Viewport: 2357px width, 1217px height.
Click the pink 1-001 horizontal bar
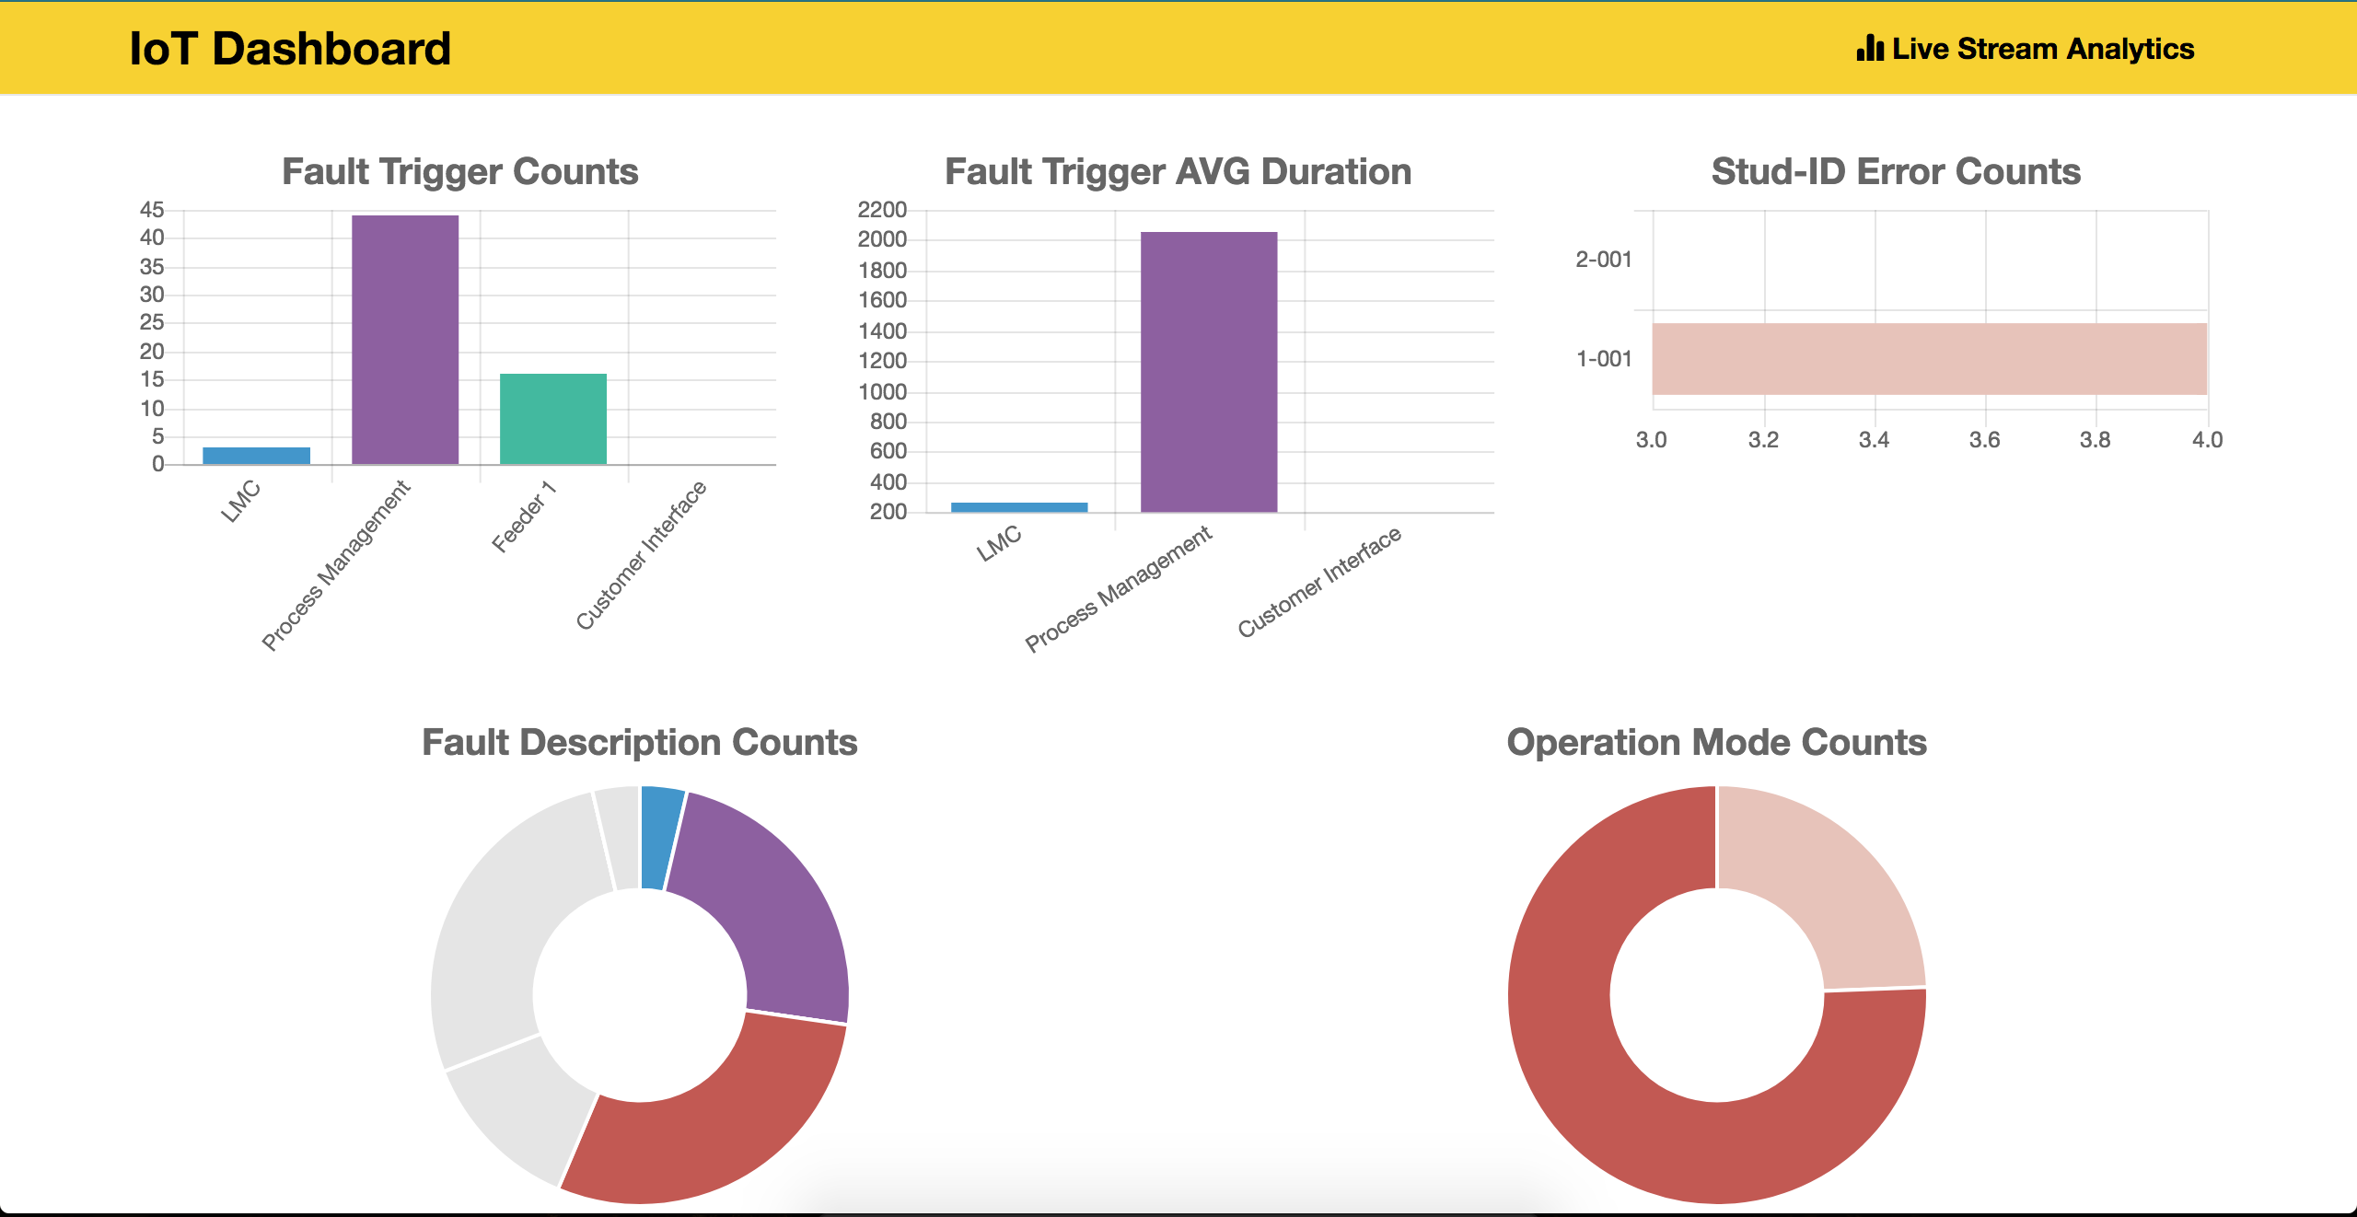click(x=1929, y=358)
